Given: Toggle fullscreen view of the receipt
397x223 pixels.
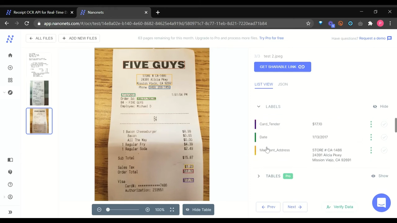Looking at the screenshot, I should click(172, 210).
